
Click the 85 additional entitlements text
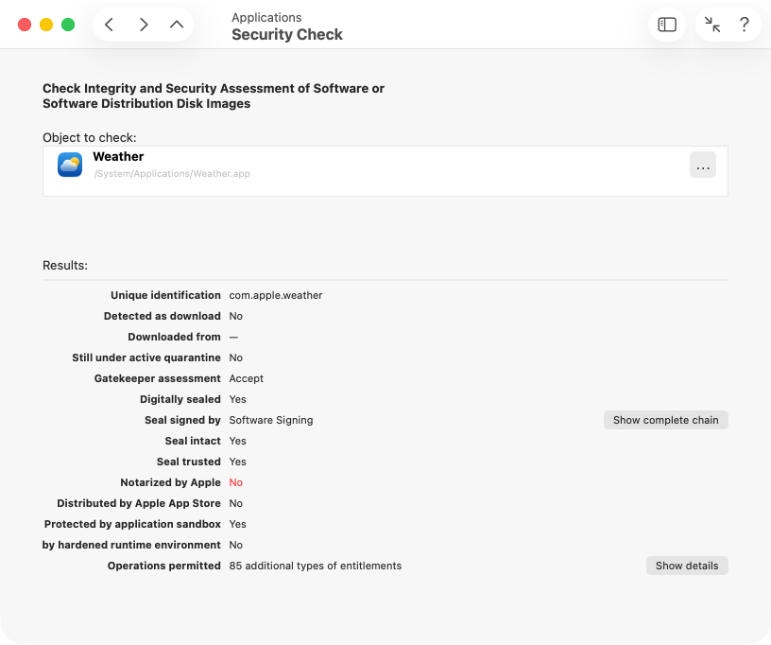(316, 566)
